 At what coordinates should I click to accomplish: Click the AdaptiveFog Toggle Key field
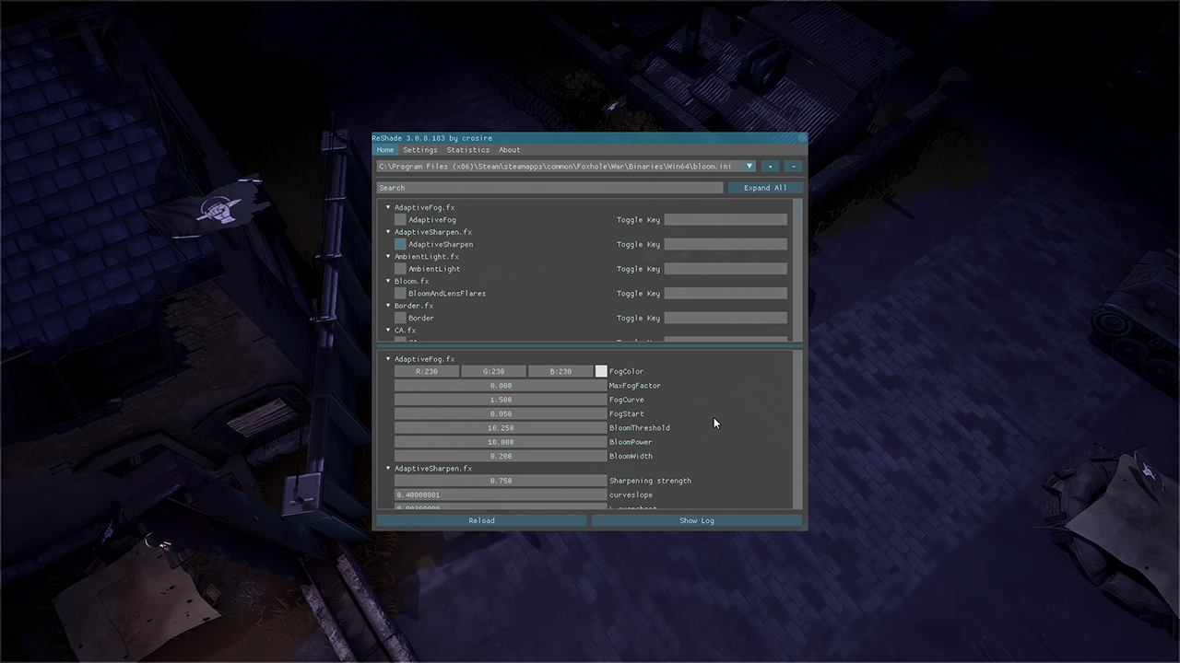pyautogui.click(x=726, y=220)
